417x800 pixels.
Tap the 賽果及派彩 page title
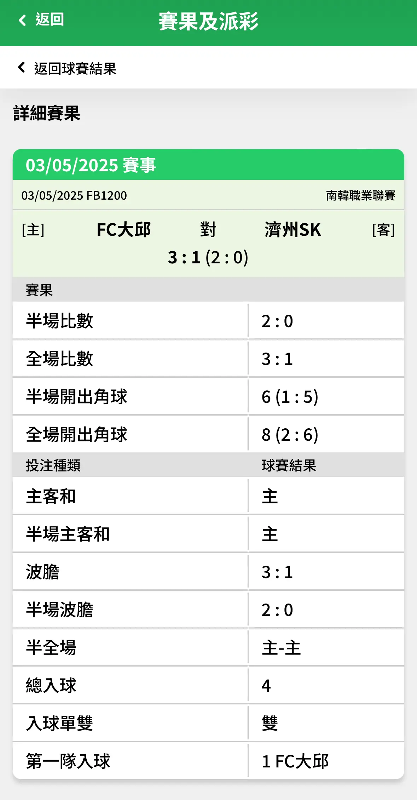pyautogui.click(x=208, y=21)
